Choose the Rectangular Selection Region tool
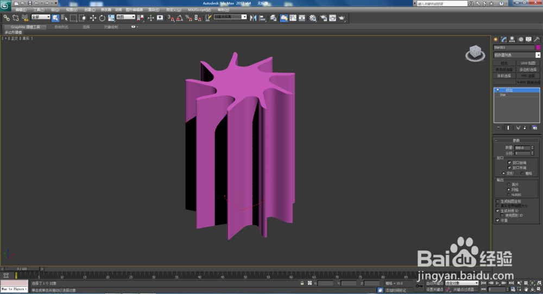The height and width of the screenshot is (294, 543). [x=73, y=18]
